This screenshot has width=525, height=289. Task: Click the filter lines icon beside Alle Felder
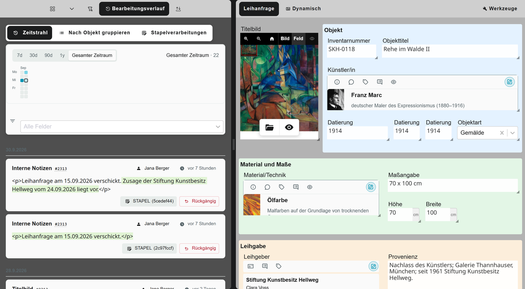[x=13, y=121]
